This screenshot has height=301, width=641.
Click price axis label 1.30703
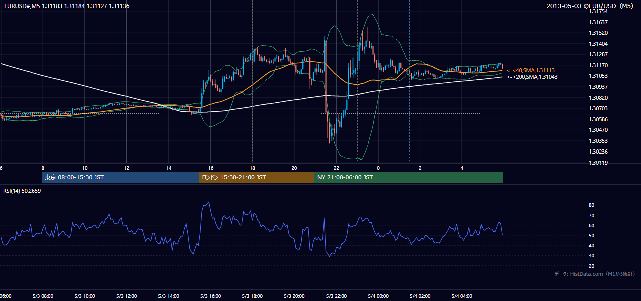click(x=598, y=108)
